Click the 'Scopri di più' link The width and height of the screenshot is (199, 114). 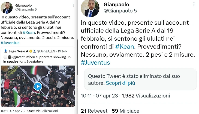coord(120,83)
